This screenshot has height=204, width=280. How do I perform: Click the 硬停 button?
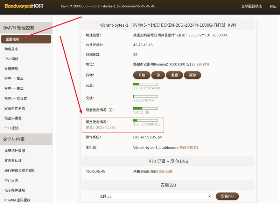192,75
